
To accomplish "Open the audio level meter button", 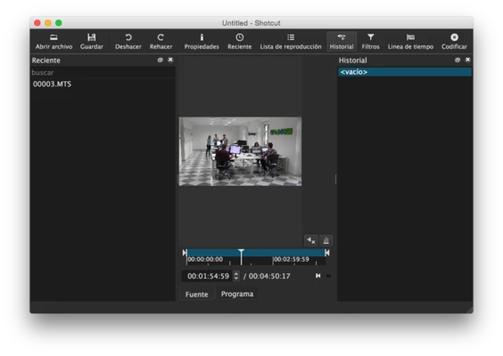I will point(326,240).
